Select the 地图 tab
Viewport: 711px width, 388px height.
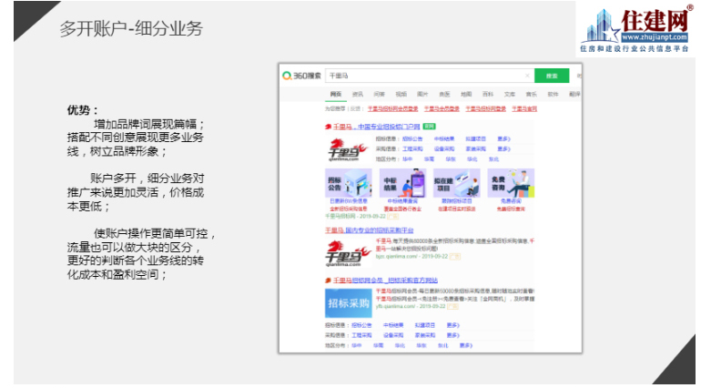pyautogui.click(x=466, y=94)
